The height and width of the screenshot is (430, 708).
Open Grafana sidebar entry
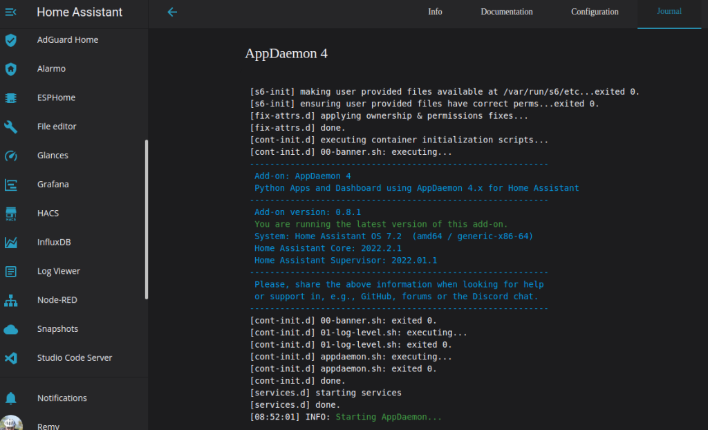tap(53, 185)
